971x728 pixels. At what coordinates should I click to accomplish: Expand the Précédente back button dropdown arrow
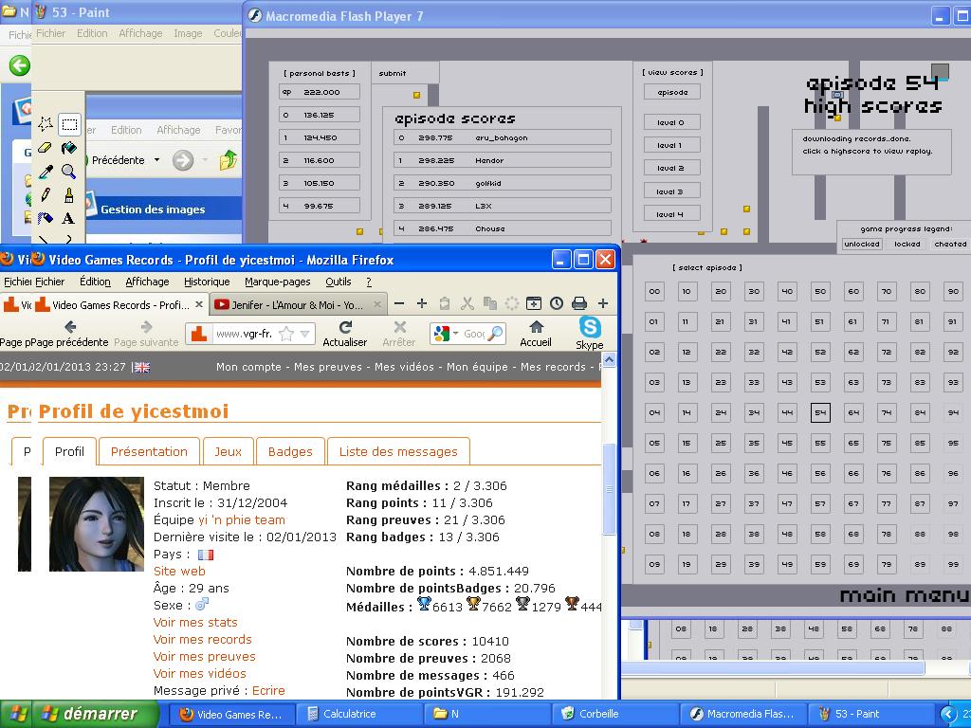point(156,160)
